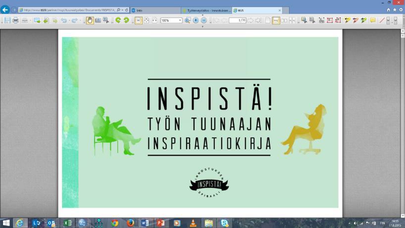
Task: Refresh the page from the address bar
Action: [126, 10]
